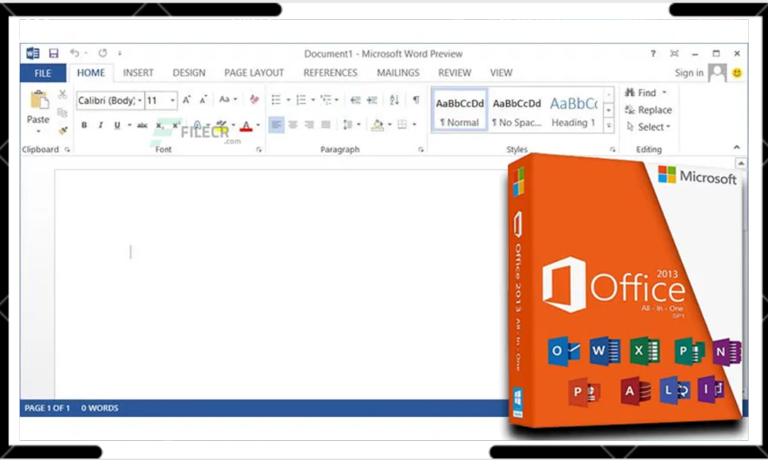Image resolution: width=768 pixels, height=460 pixels.
Task: Toggle Bold formatting
Action: [84, 125]
